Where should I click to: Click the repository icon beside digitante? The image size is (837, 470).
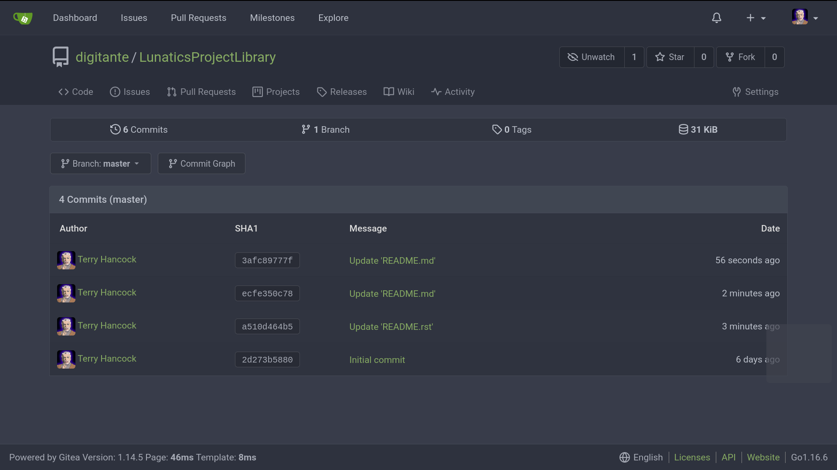[61, 57]
